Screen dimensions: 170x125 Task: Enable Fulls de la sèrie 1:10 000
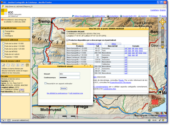pyautogui.click(x=3, y=46)
